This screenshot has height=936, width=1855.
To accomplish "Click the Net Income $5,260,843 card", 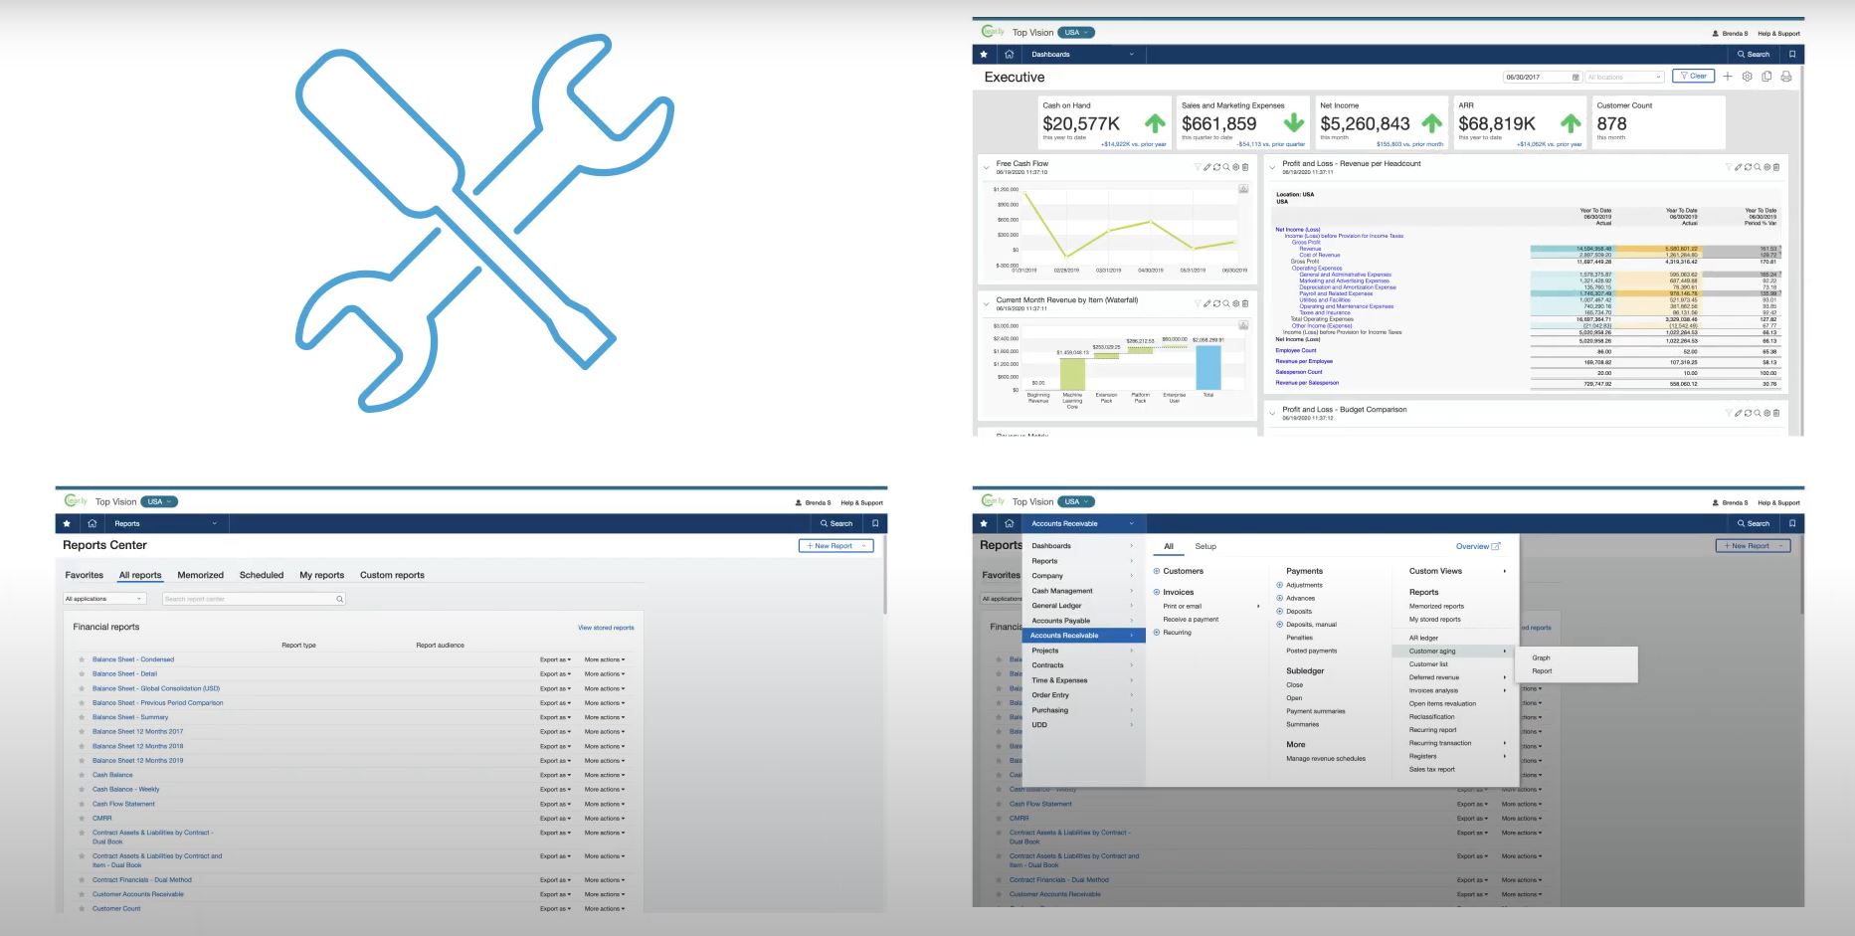I will (x=1382, y=122).
